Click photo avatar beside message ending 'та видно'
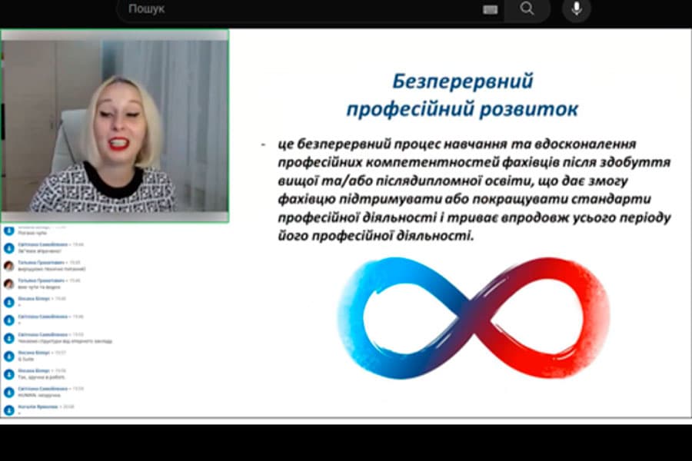Screen dimensions: 692x461 pos(8,284)
